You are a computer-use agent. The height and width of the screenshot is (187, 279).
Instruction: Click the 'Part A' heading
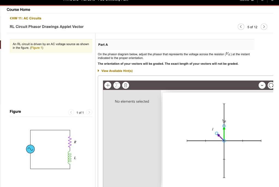coord(103,45)
